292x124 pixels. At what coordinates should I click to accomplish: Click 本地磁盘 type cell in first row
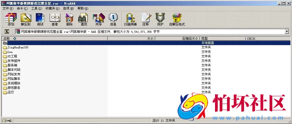(x=208, y=43)
